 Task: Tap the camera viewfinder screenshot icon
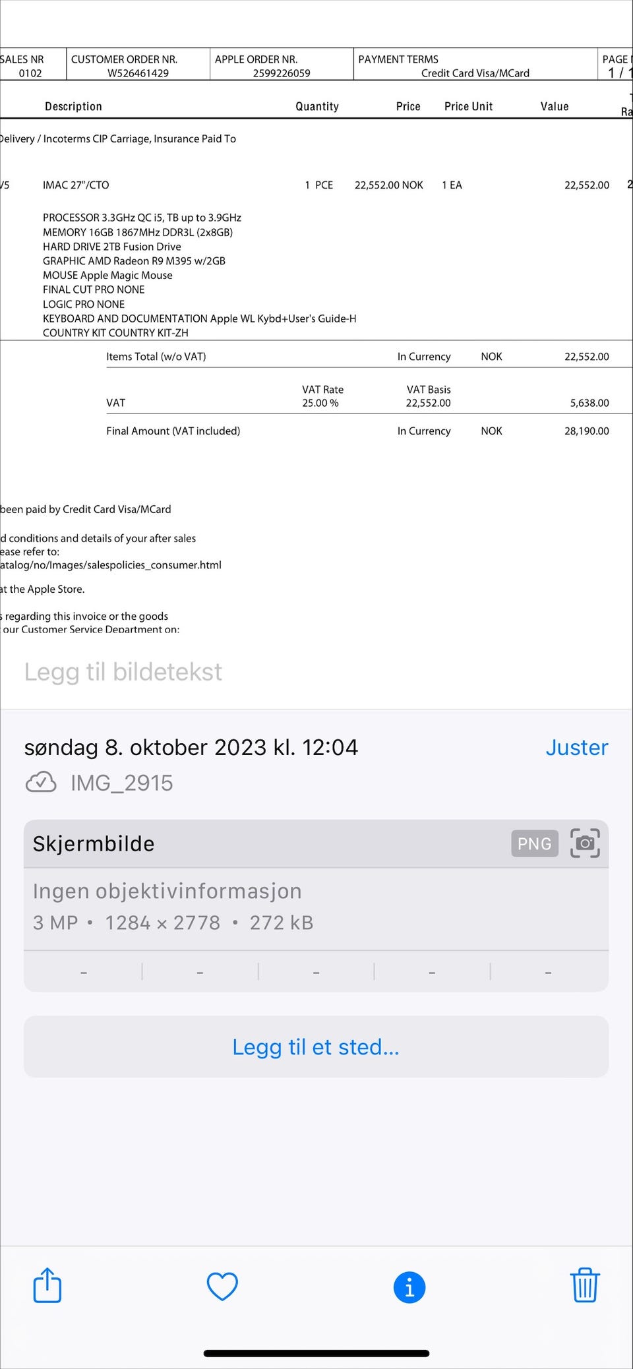click(585, 843)
